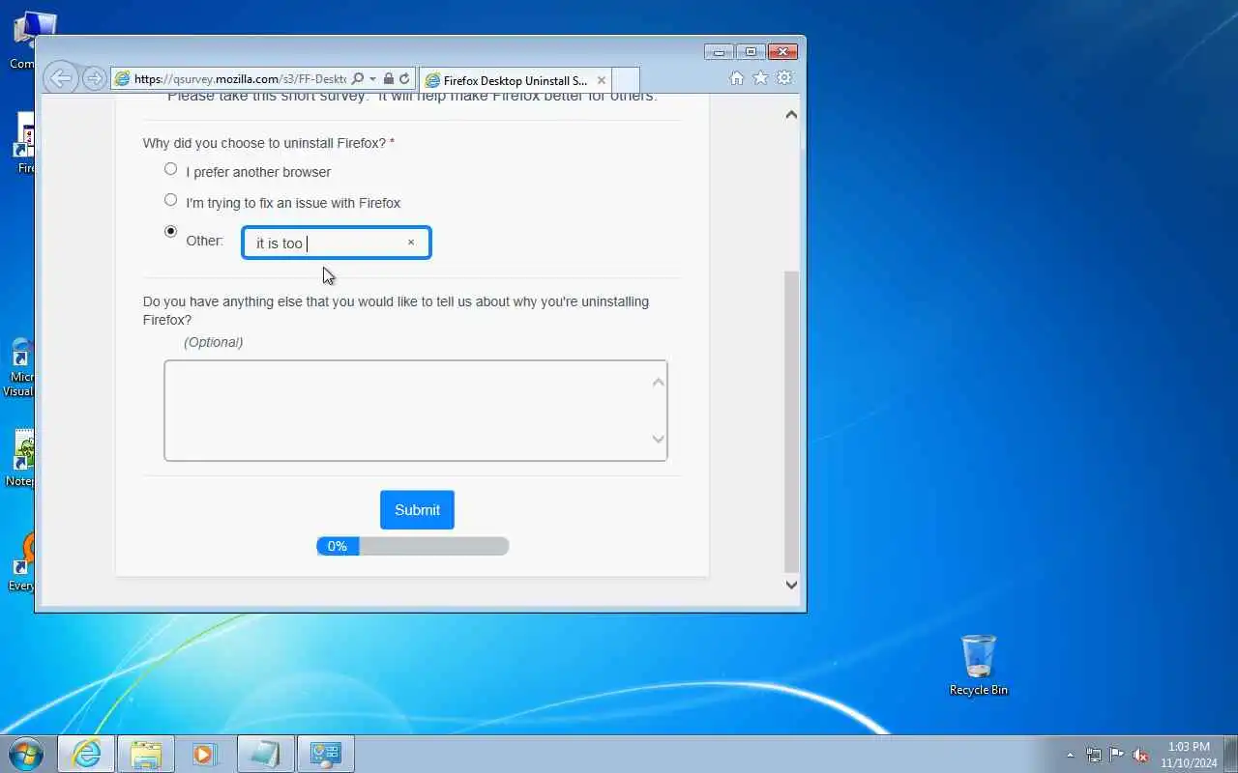The width and height of the screenshot is (1238, 773).
Task: Open Action Center flag icon
Action: (1117, 755)
